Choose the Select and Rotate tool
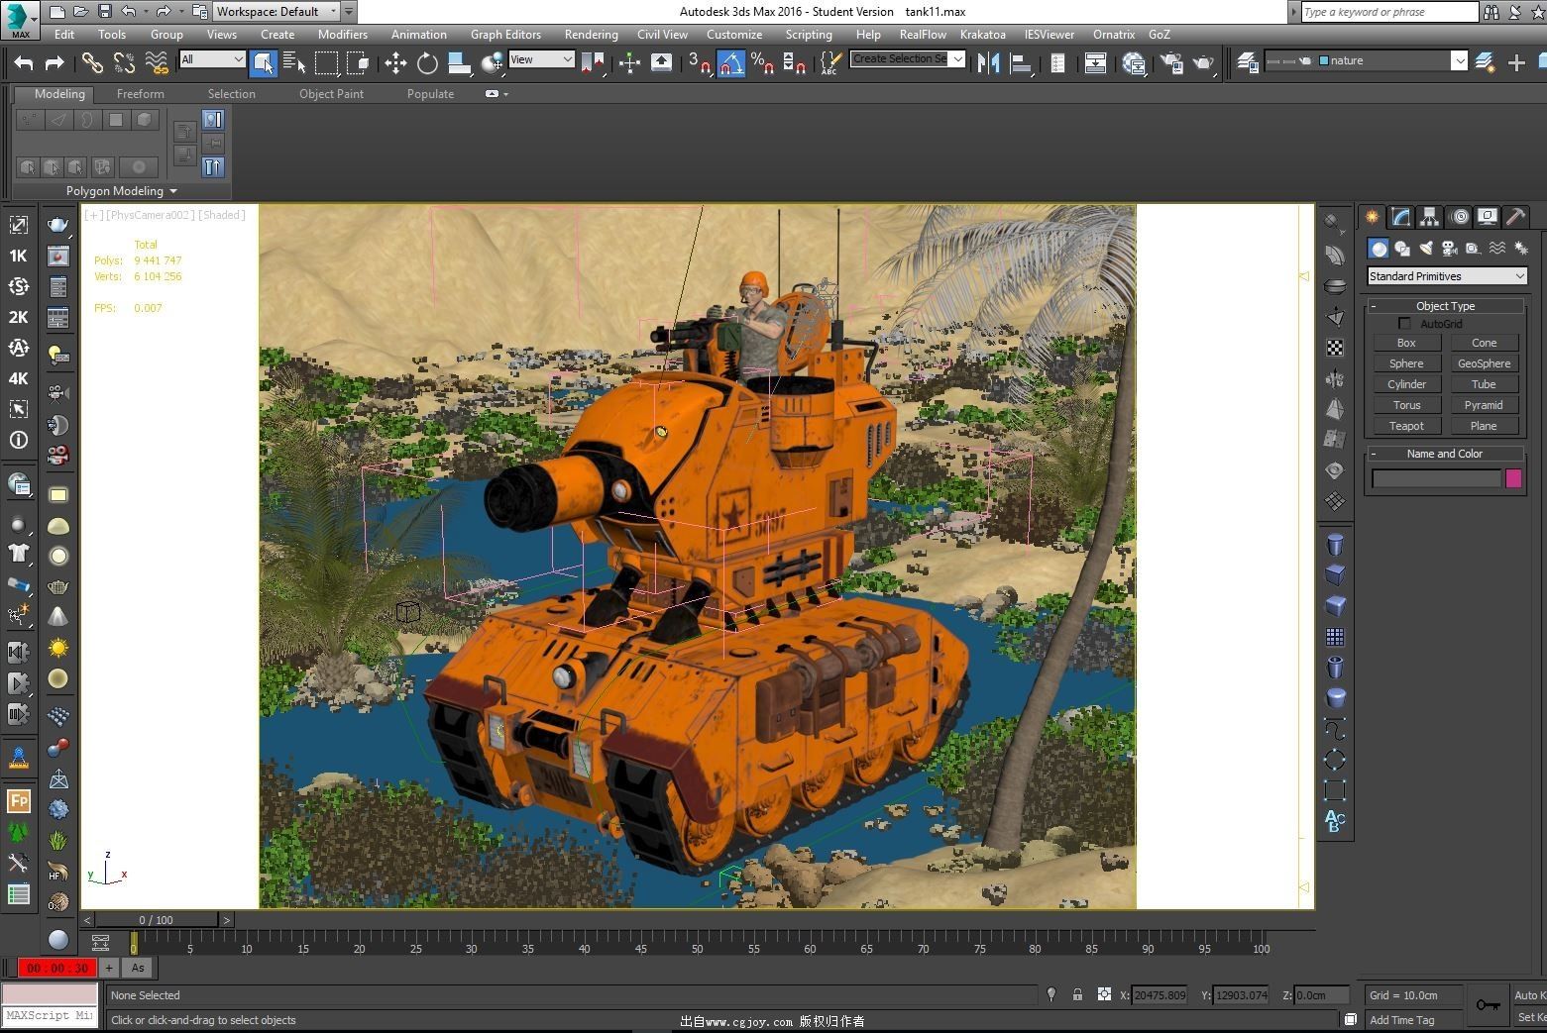Image resolution: width=1547 pixels, height=1033 pixels. coord(427,62)
